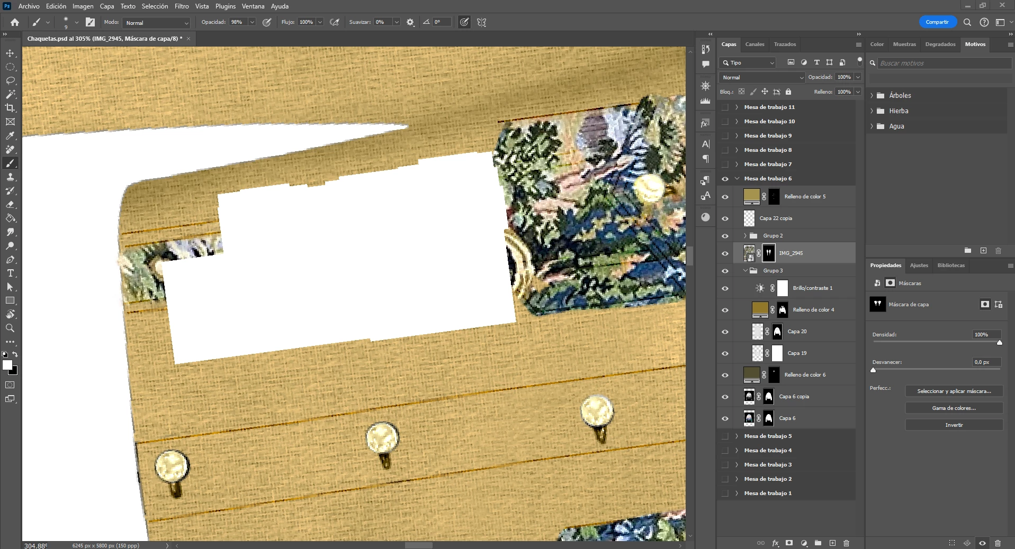Click the Buscar motivos search field
1015x549 pixels.
pos(944,63)
